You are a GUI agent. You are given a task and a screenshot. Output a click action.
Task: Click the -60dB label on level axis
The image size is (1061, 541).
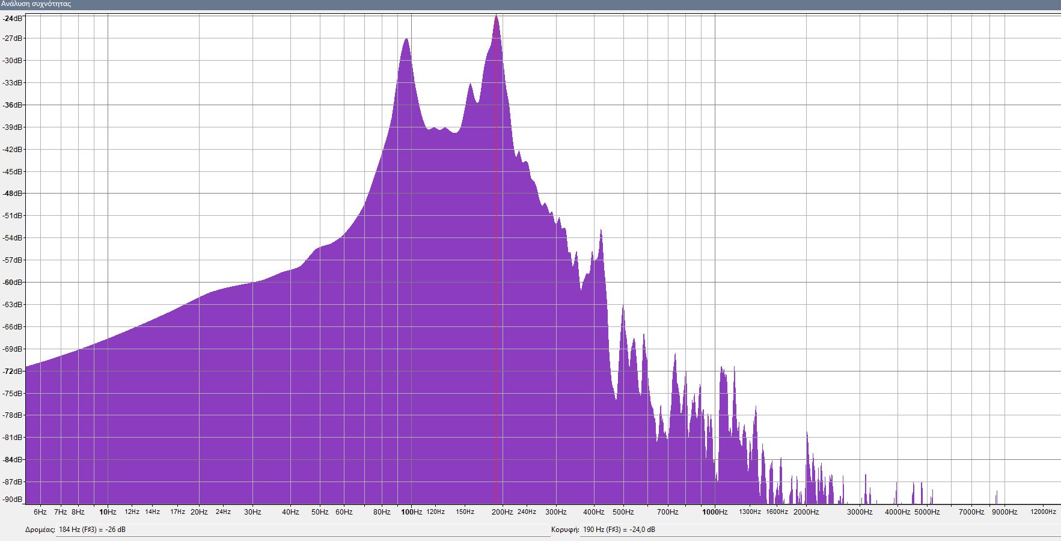(x=13, y=283)
